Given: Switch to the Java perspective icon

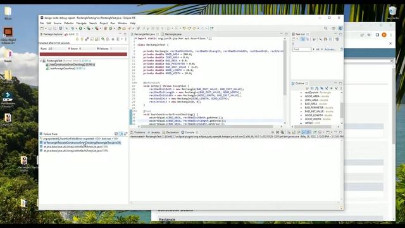Looking at the screenshot, I should pyautogui.click(x=340, y=28).
